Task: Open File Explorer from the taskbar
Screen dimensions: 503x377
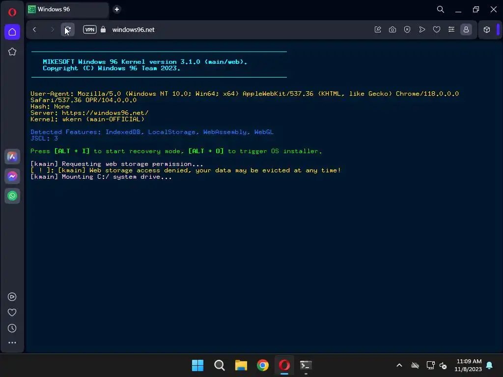Action: [241, 365]
